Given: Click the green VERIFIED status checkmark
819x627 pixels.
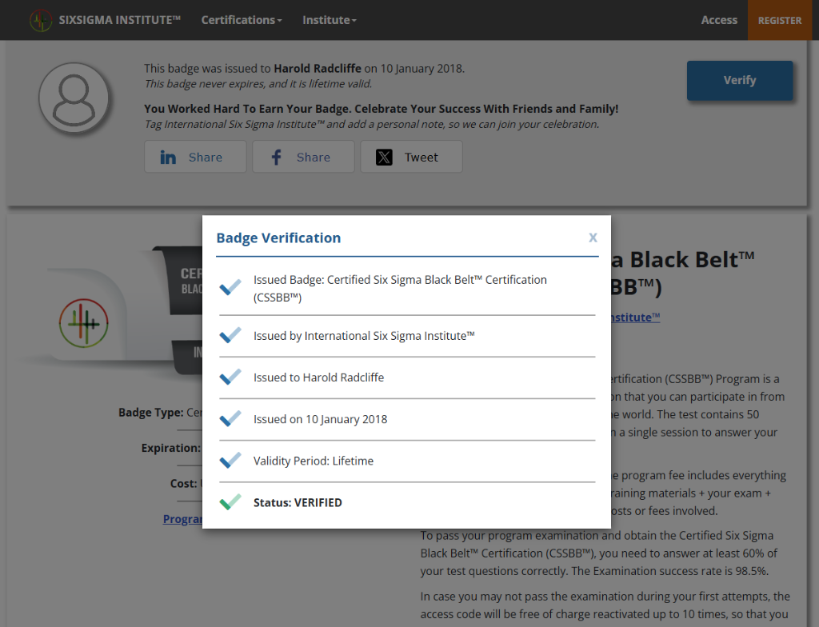Looking at the screenshot, I should coord(230,503).
